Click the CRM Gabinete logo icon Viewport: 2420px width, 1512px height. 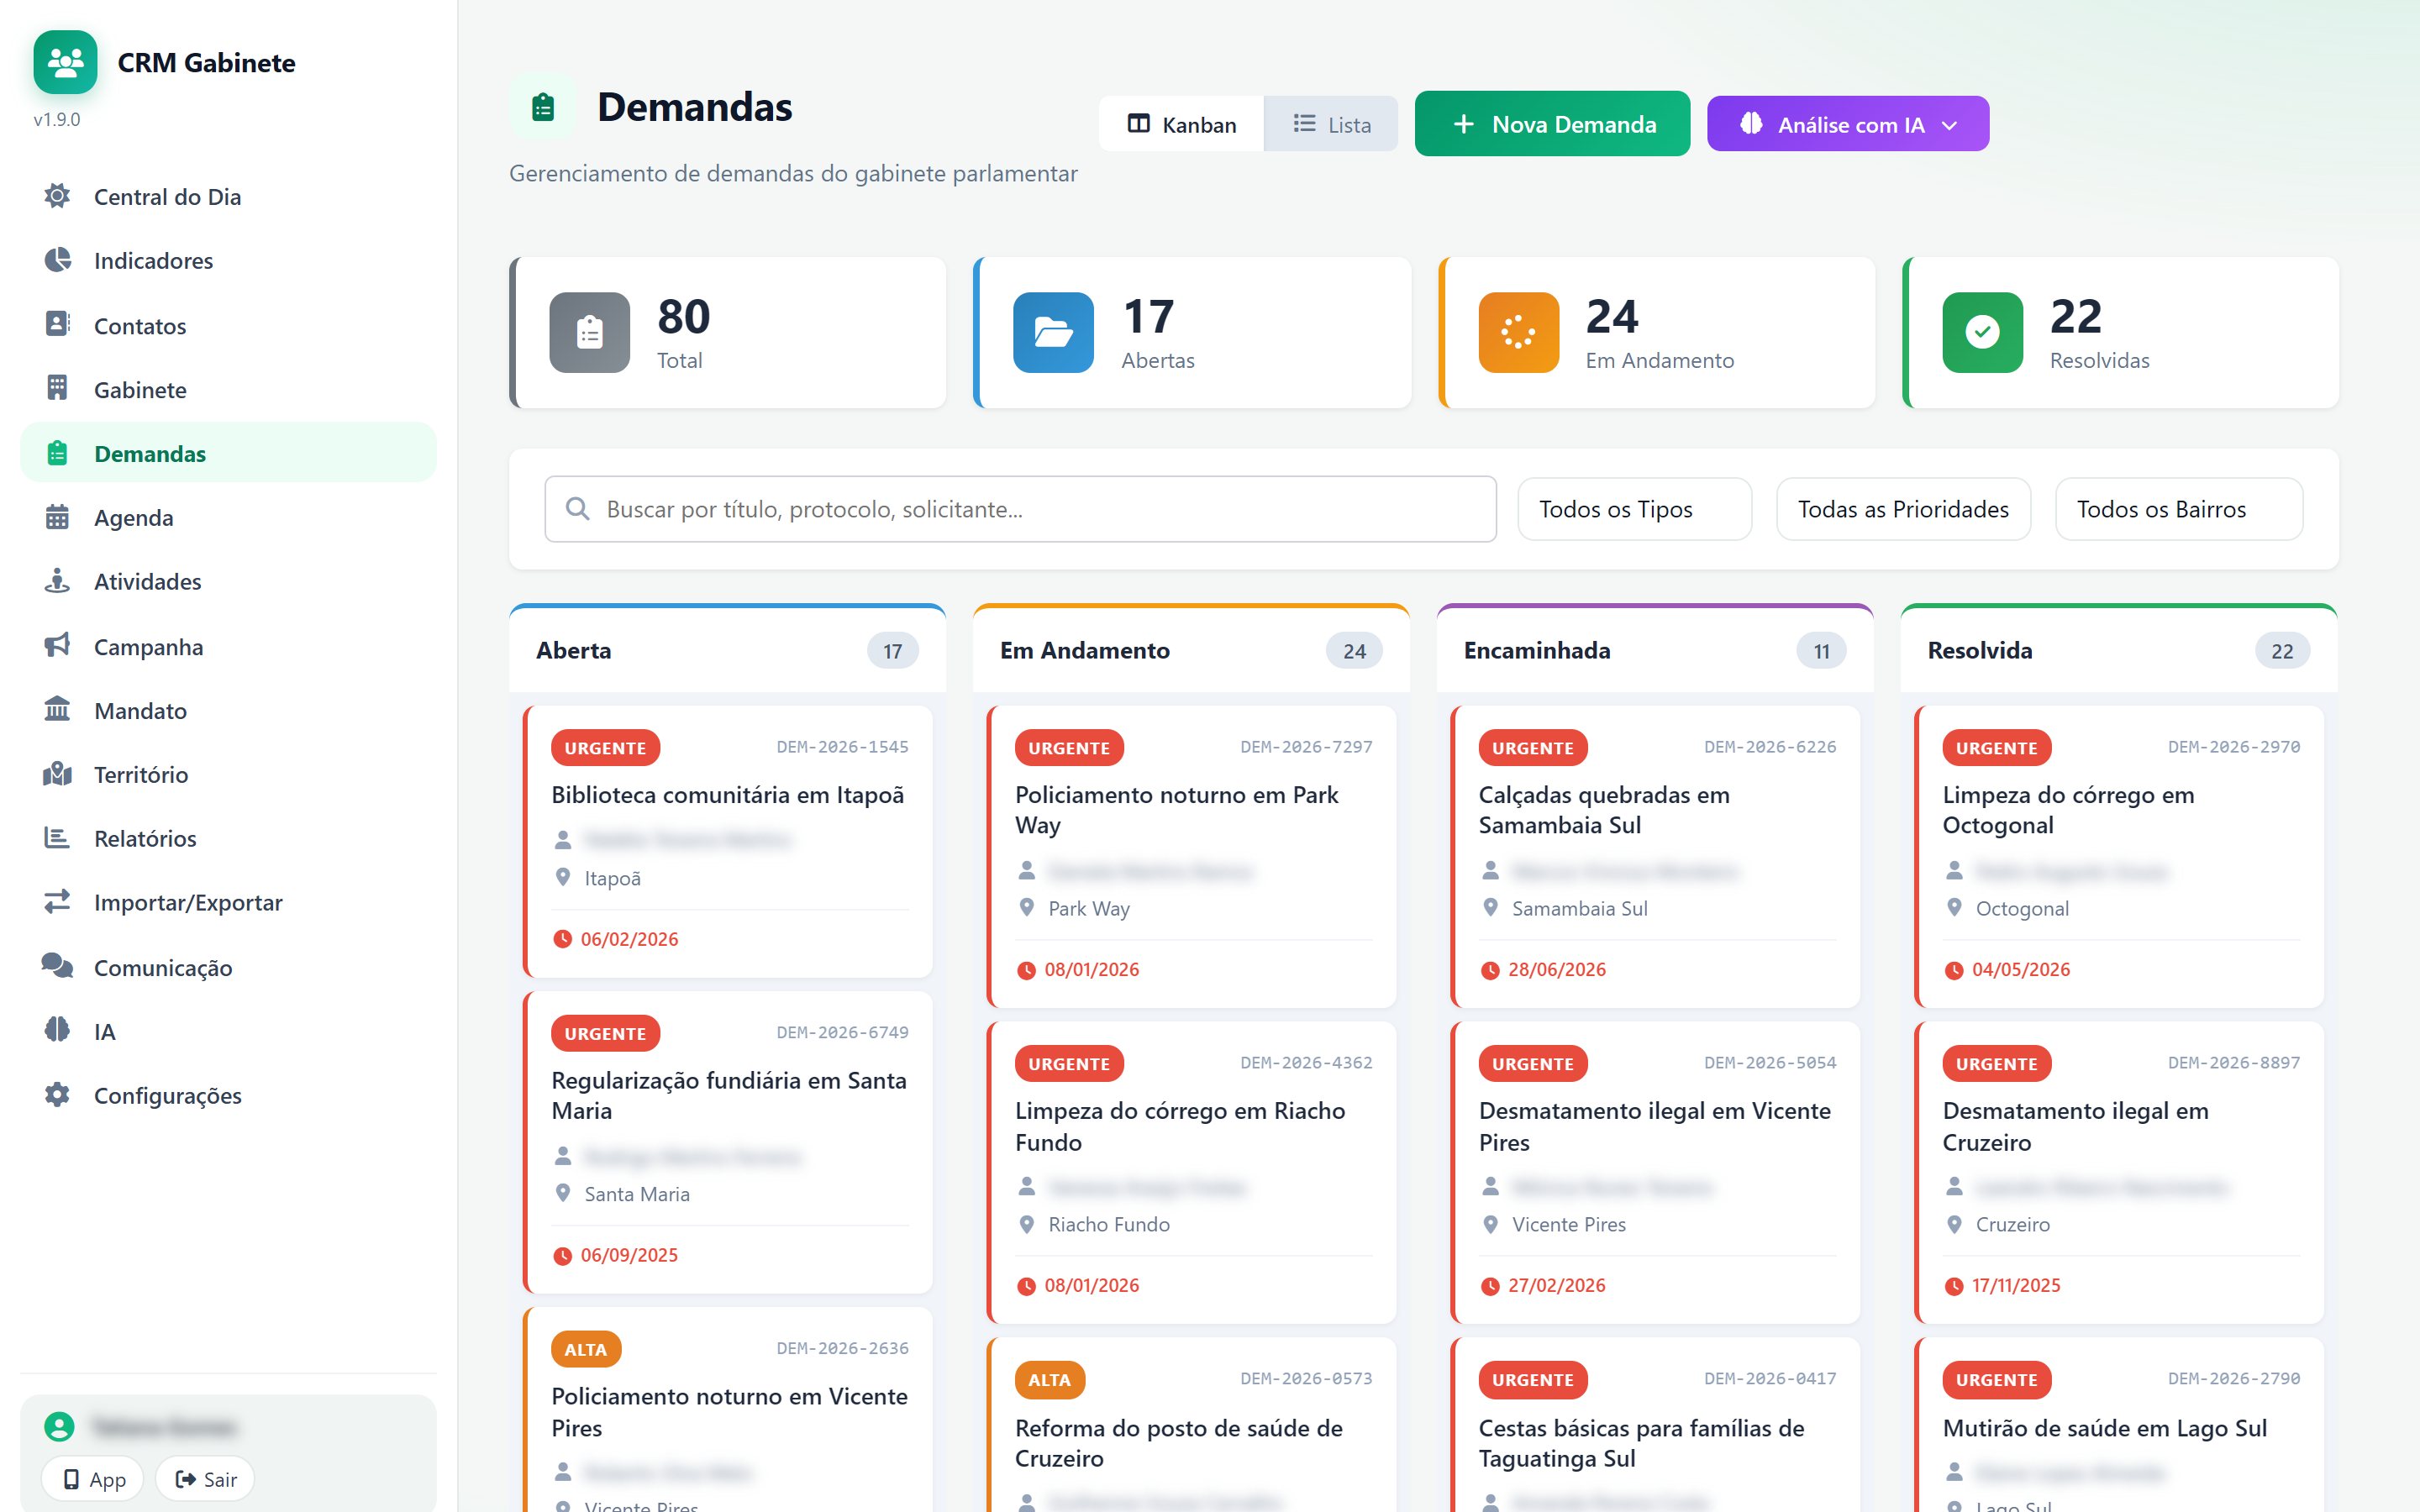65,62
